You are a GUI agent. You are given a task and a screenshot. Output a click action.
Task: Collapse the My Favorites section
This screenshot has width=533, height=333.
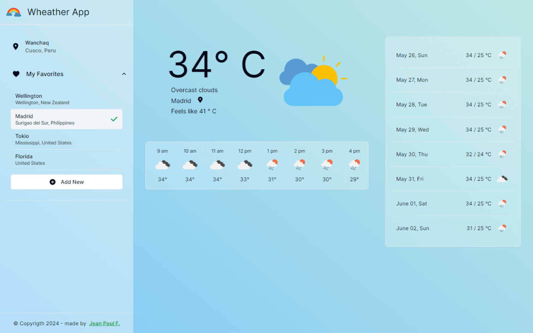[x=124, y=74]
